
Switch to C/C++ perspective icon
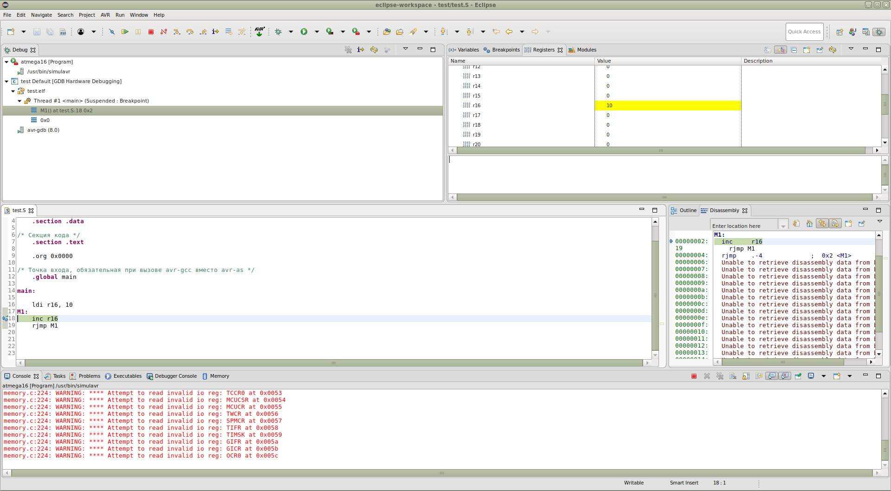(866, 32)
